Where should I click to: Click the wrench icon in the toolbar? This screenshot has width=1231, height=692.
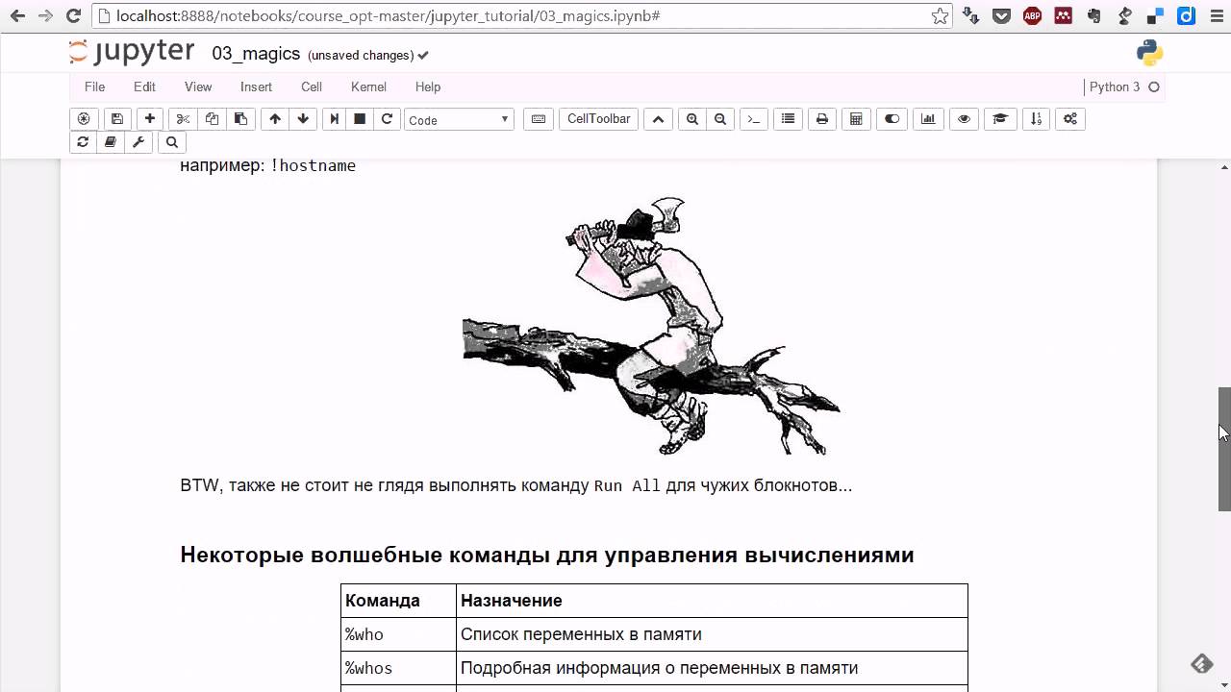click(138, 142)
